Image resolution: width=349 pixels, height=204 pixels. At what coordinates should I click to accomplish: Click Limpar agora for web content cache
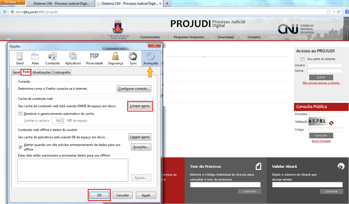pyautogui.click(x=140, y=106)
